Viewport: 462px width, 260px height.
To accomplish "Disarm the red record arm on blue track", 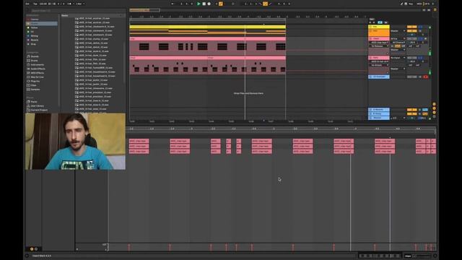I will 425,77.
